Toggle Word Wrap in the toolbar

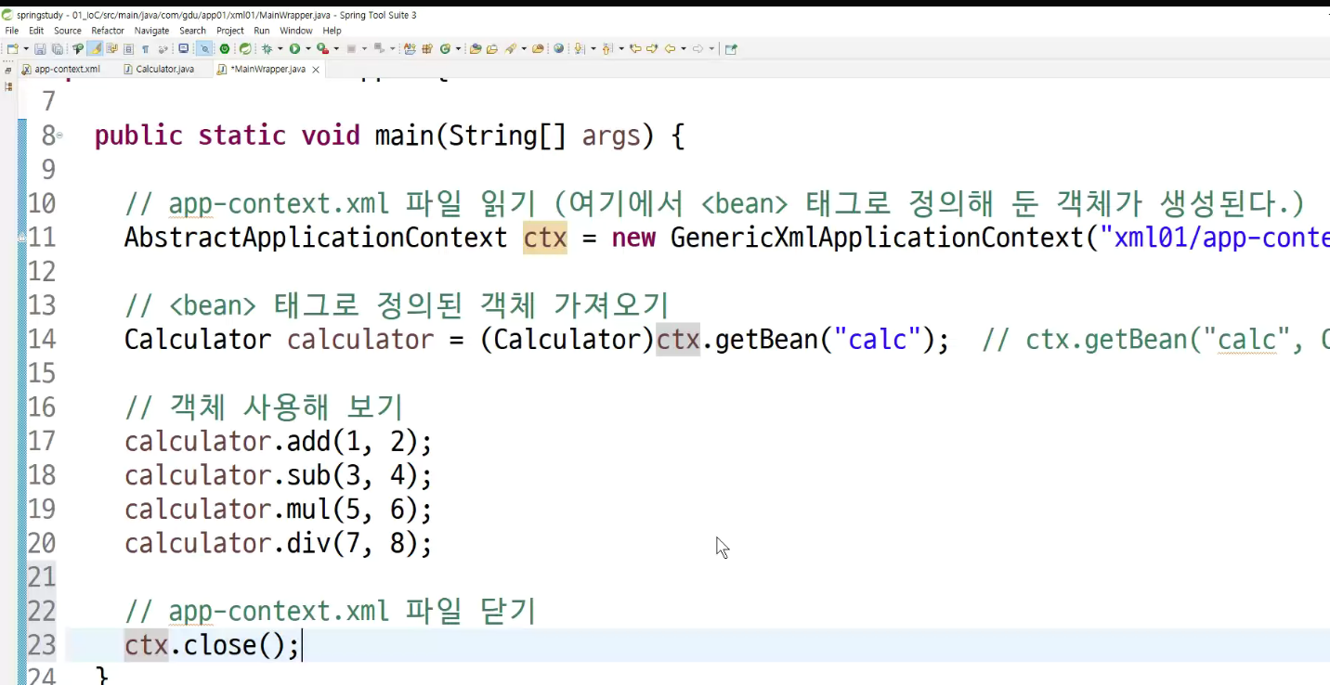[111, 49]
